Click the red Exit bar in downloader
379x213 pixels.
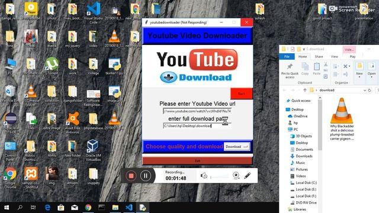[197, 161]
